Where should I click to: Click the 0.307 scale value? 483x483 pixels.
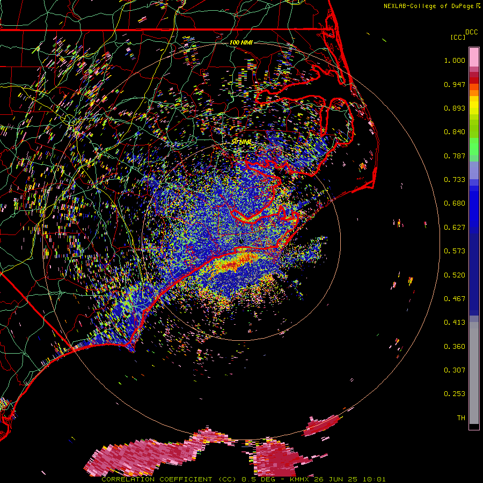coord(455,370)
